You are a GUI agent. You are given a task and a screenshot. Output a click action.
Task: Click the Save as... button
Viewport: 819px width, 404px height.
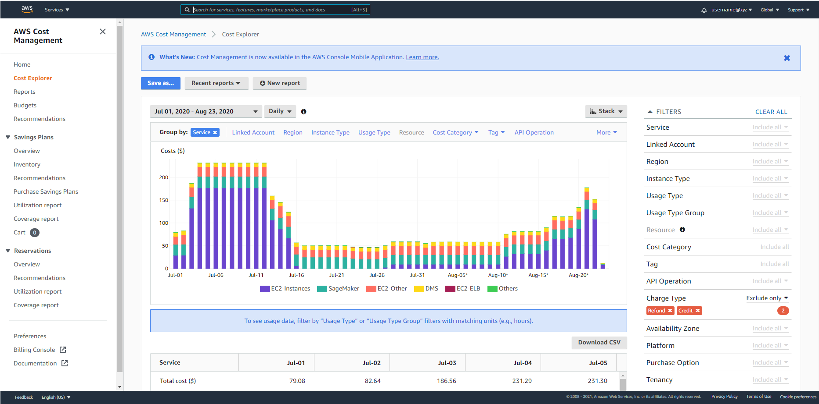click(x=161, y=83)
